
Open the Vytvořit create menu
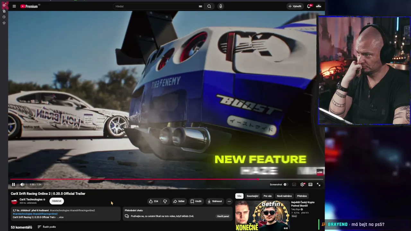click(x=295, y=6)
